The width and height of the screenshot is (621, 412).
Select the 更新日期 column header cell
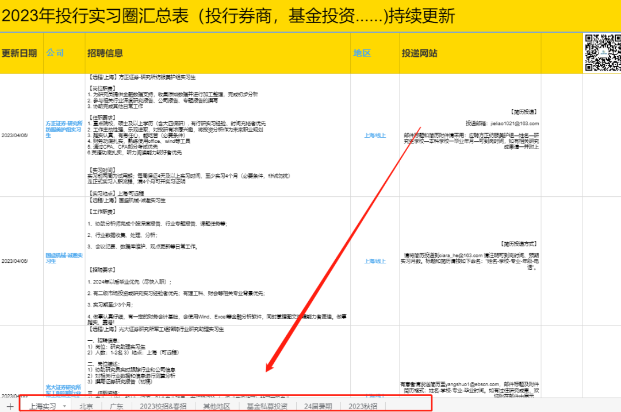click(21, 53)
